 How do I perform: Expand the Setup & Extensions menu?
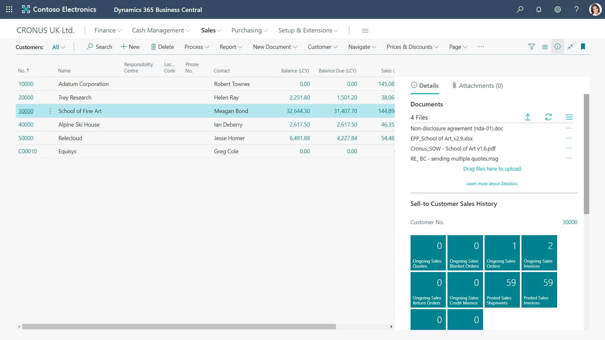tap(308, 30)
